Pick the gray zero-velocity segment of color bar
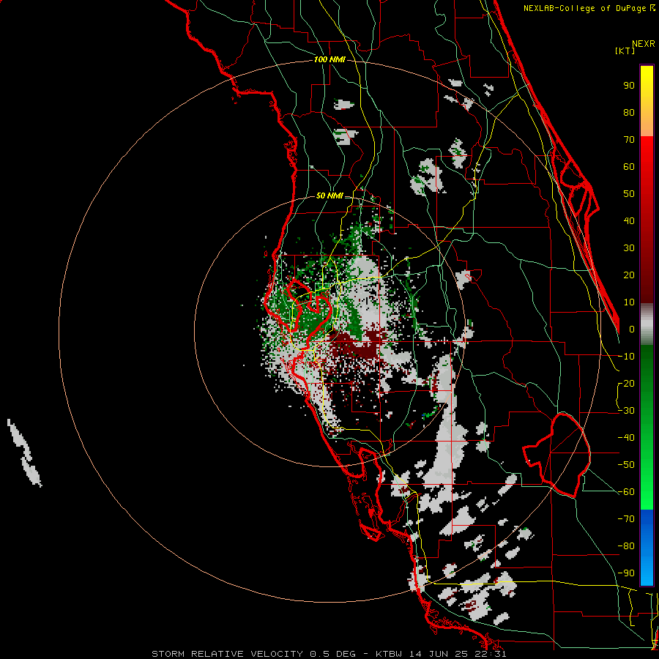The image size is (659, 659). 647,324
